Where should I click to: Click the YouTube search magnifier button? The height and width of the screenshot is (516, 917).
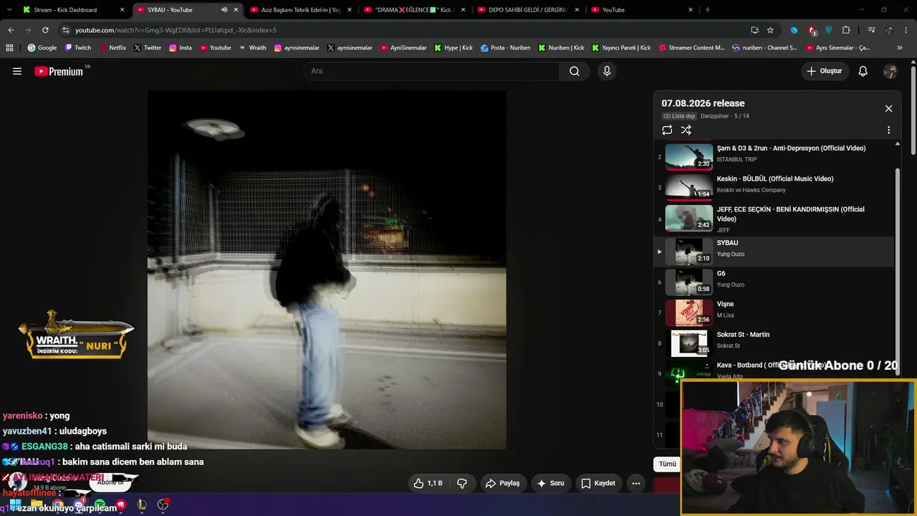574,71
